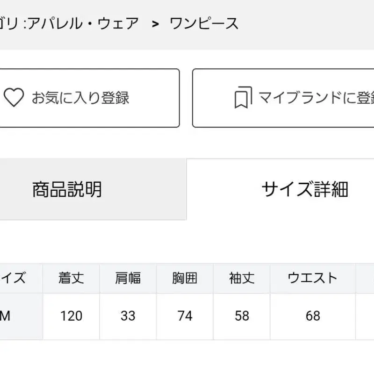Image resolution: width=374 pixels, height=374 pixels.
Task: Open the サイズ詳細 tab
Action: pos(304,189)
